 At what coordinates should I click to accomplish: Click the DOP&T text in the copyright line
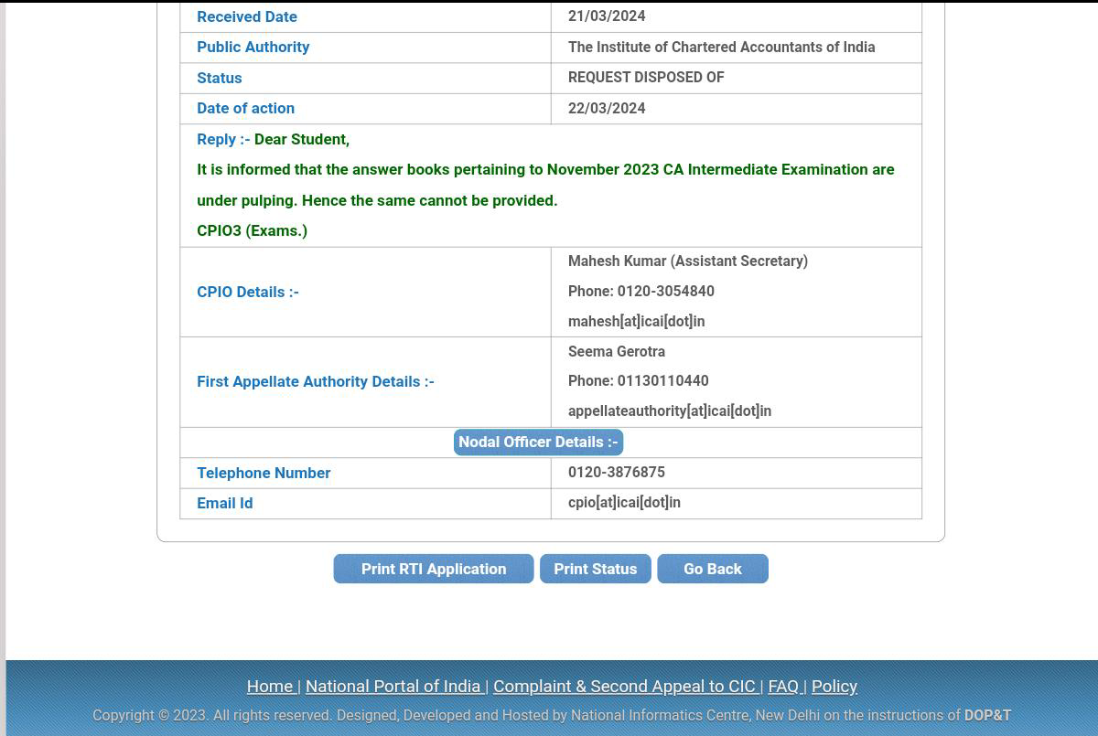[x=987, y=715]
